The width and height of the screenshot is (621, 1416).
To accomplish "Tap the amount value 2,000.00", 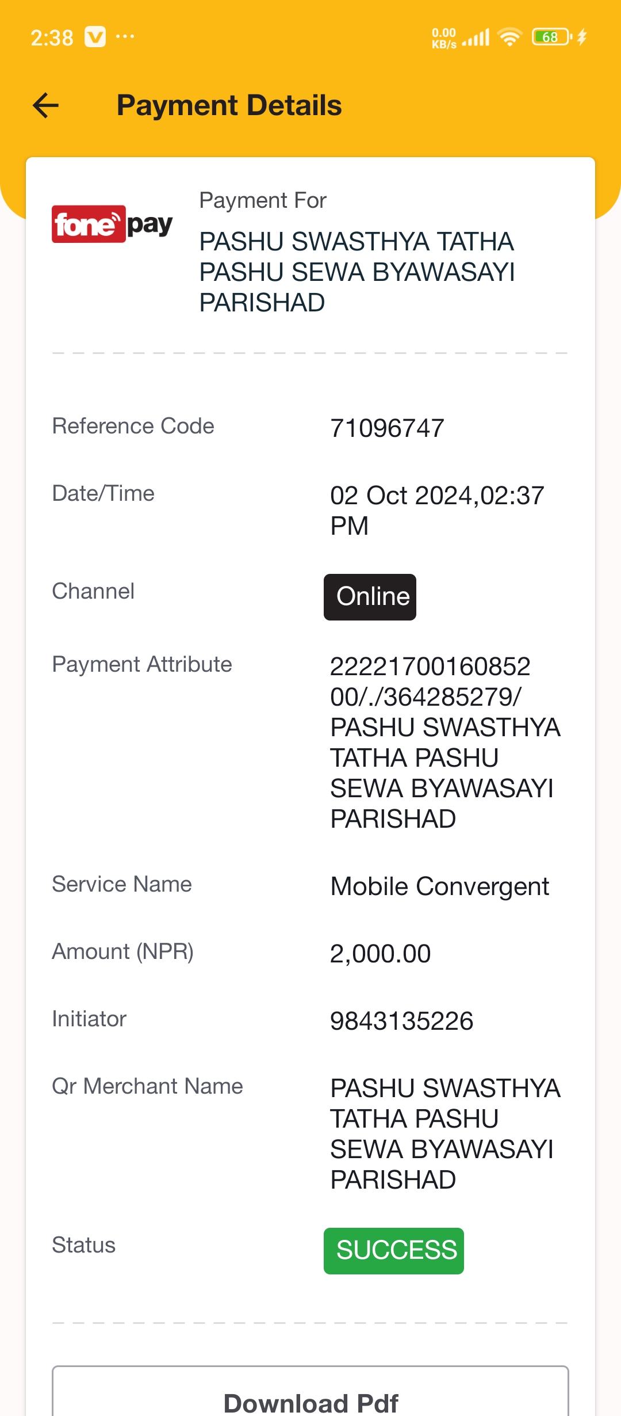I will pyautogui.click(x=380, y=954).
